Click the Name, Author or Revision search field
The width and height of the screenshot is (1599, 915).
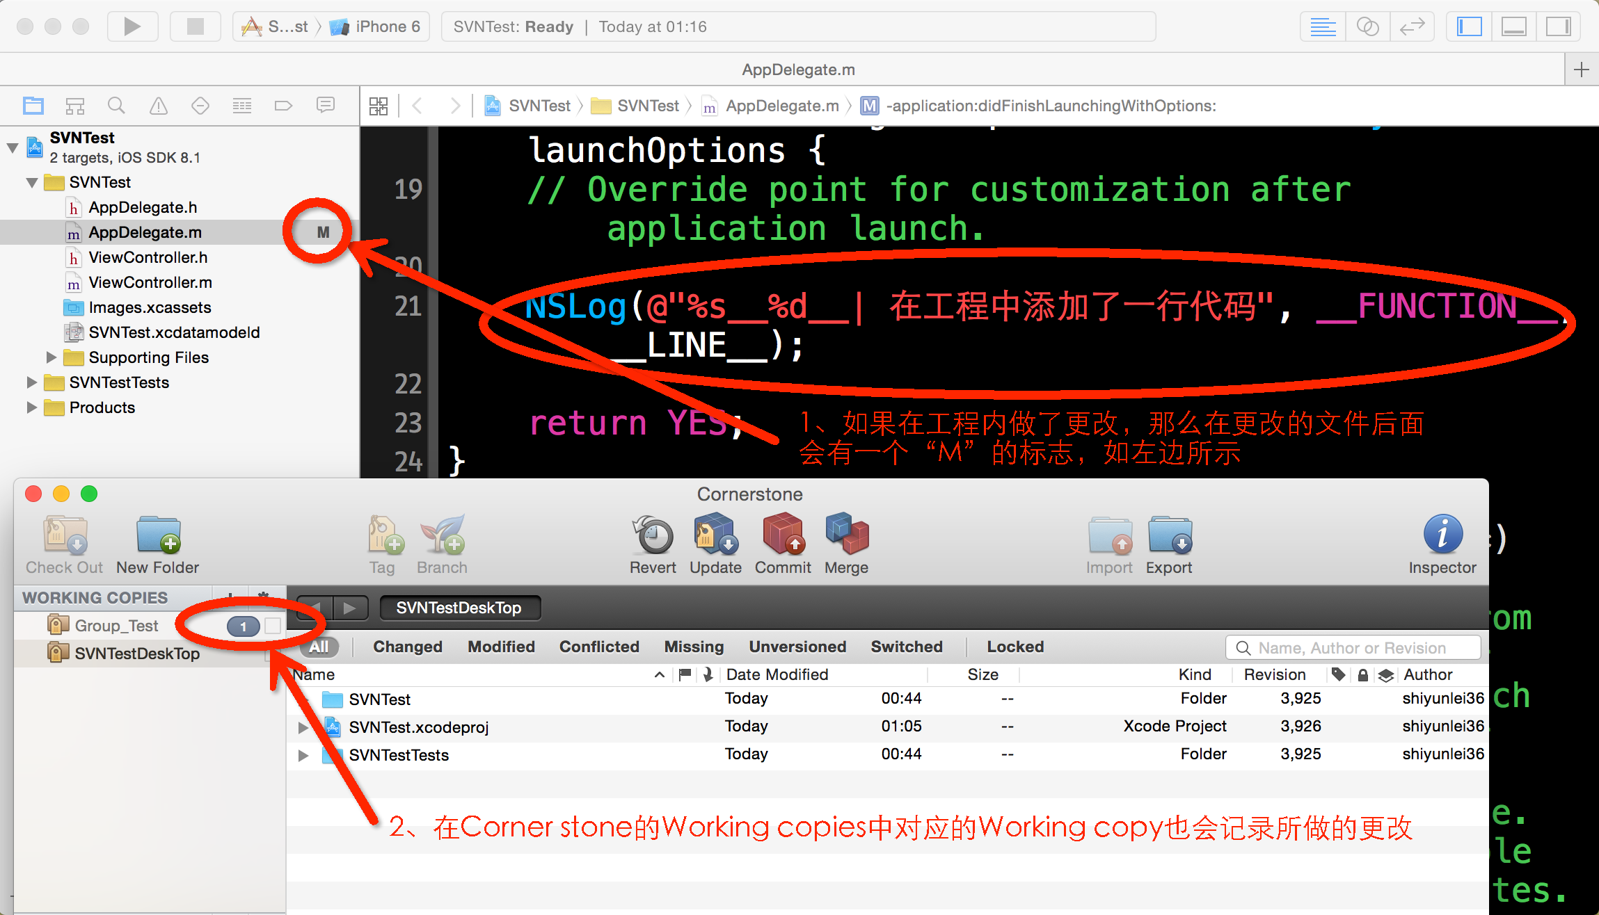[1353, 648]
